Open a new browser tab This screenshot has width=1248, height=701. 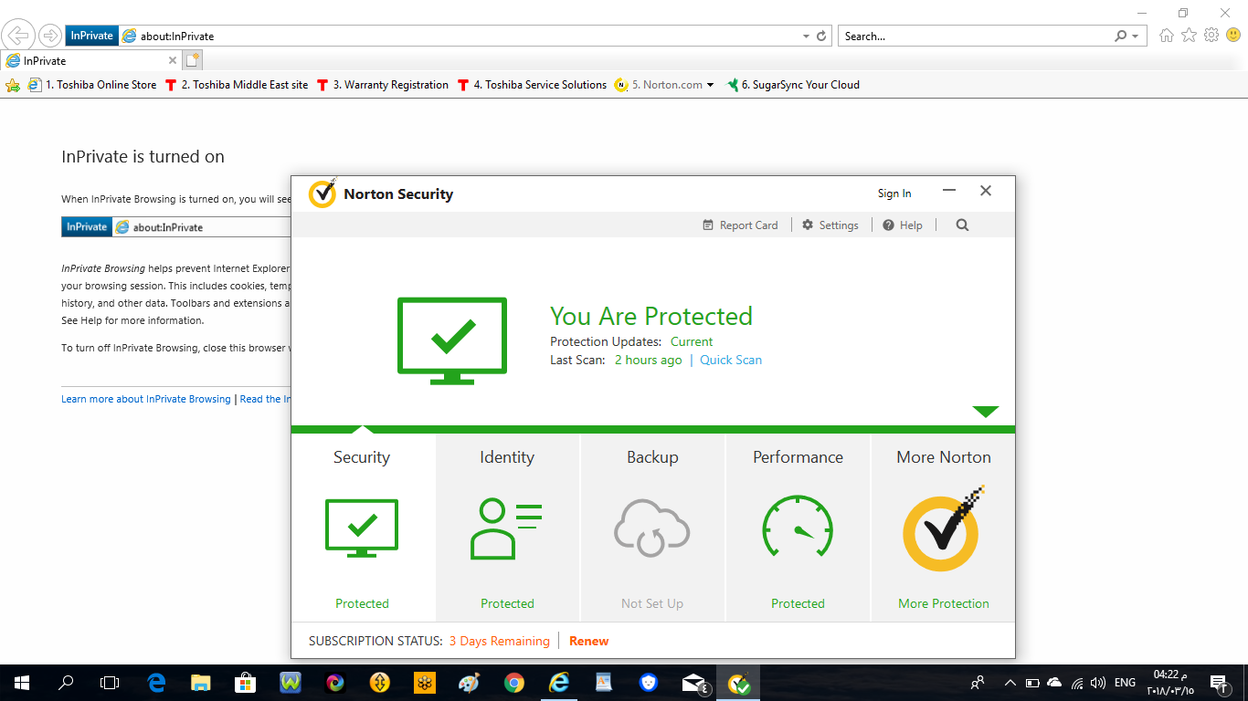[x=192, y=60]
